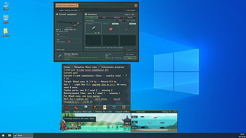The width and height of the screenshot is (246, 138).
Task: Click the Guild hut in the lake scene
Action: (63, 124)
